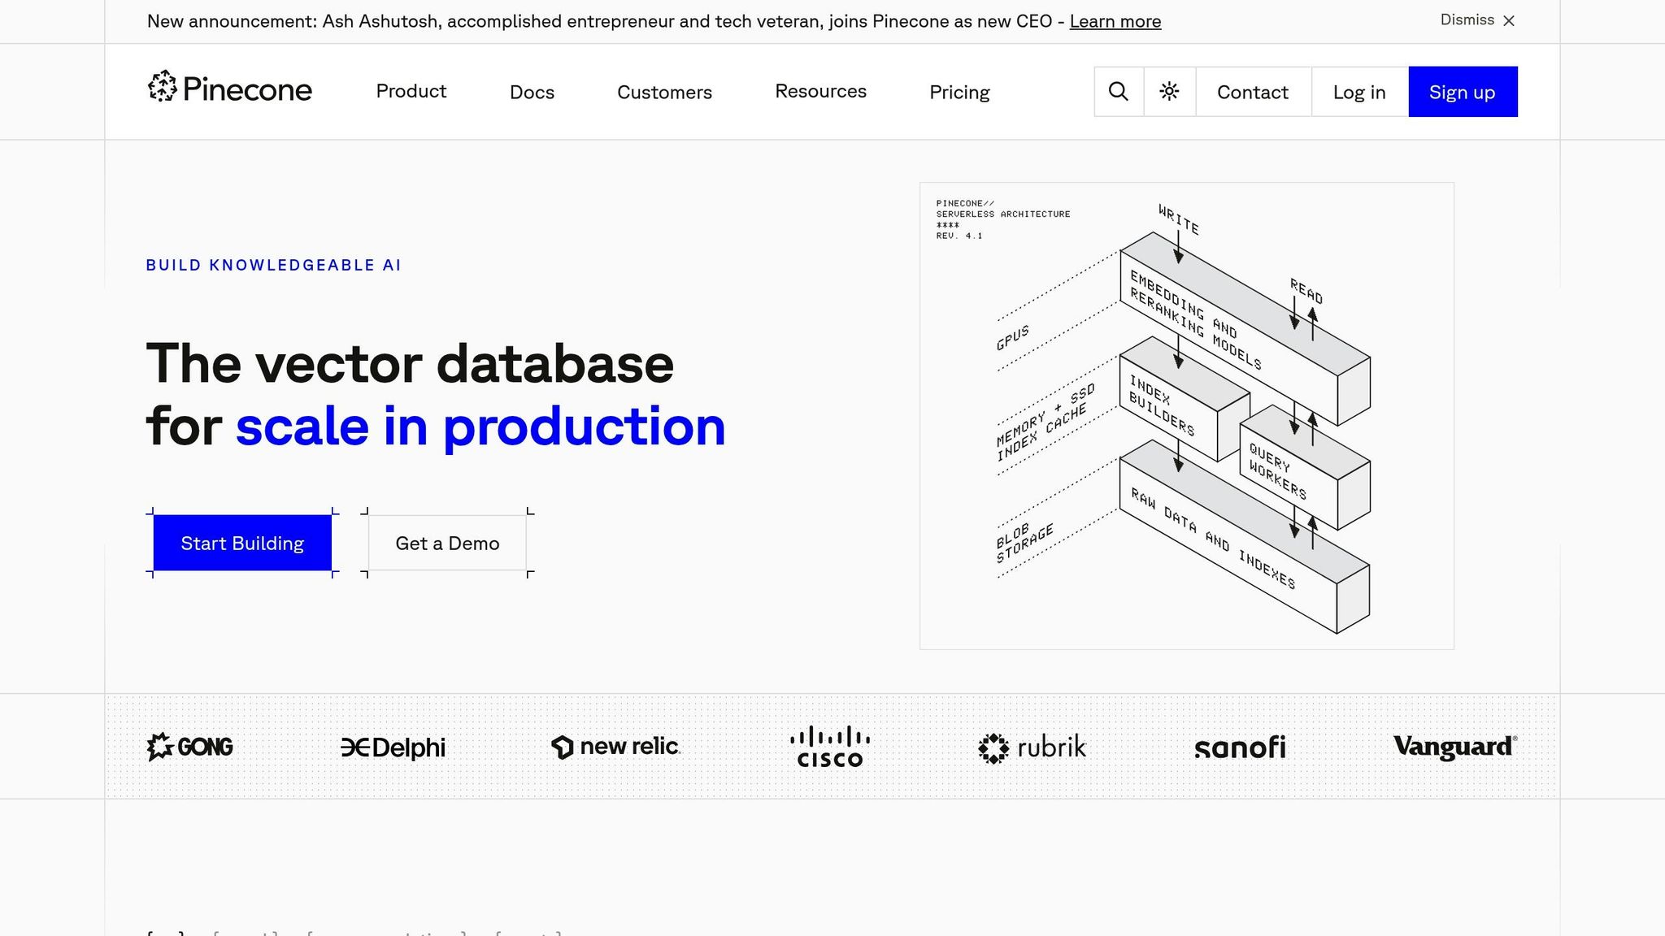
Task: Click the Cisco logo
Action: (x=830, y=747)
